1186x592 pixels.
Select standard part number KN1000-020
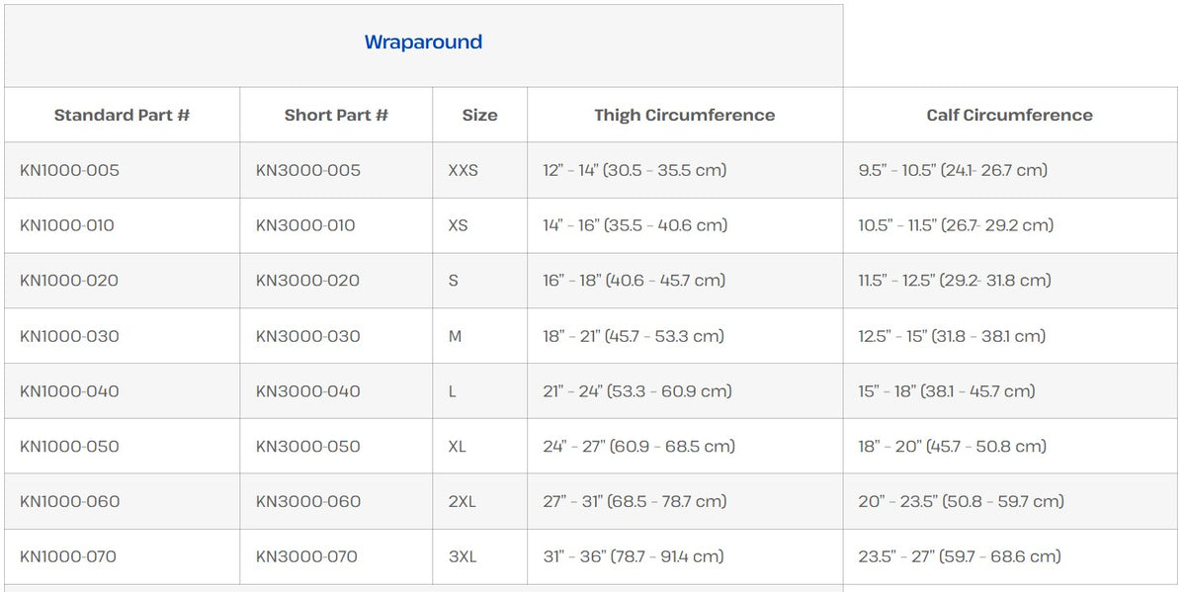tap(69, 281)
